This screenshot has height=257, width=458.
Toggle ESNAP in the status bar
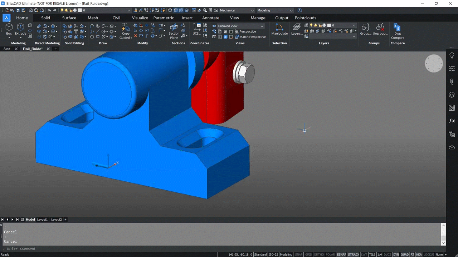341,254
